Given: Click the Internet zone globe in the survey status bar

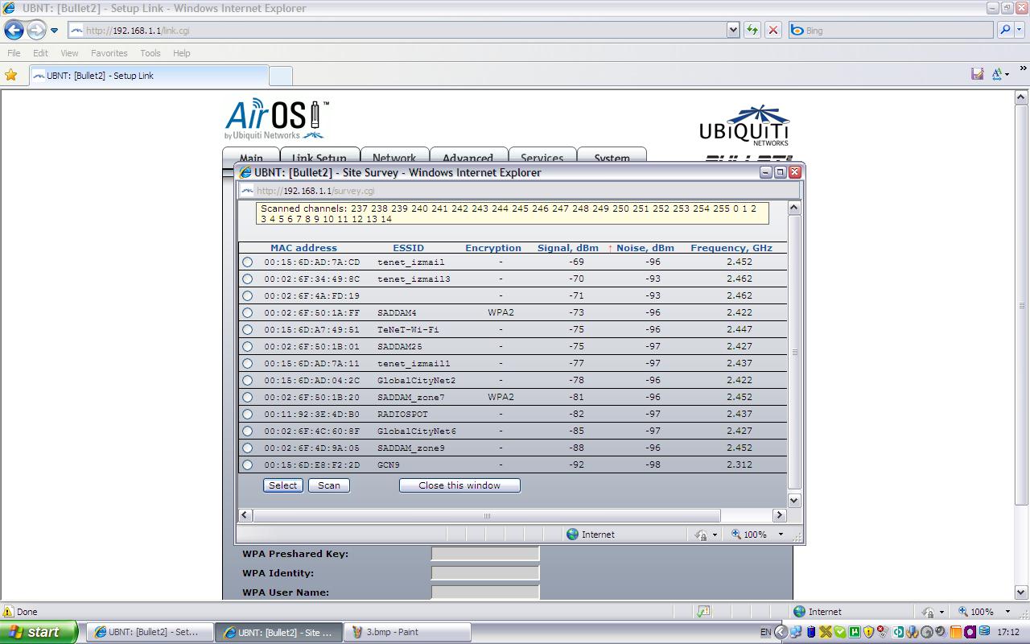Looking at the screenshot, I should tap(573, 535).
